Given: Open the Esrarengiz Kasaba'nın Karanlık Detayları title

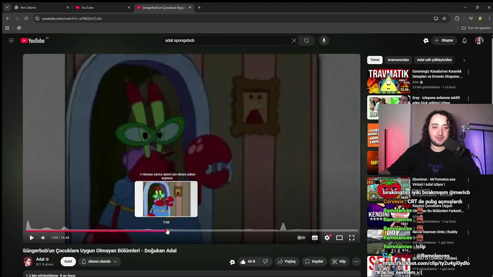Looking at the screenshot, I should (438, 74).
